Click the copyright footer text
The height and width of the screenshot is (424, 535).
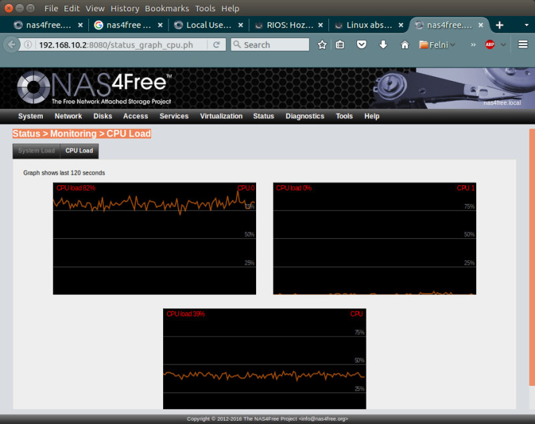[x=267, y=419]
